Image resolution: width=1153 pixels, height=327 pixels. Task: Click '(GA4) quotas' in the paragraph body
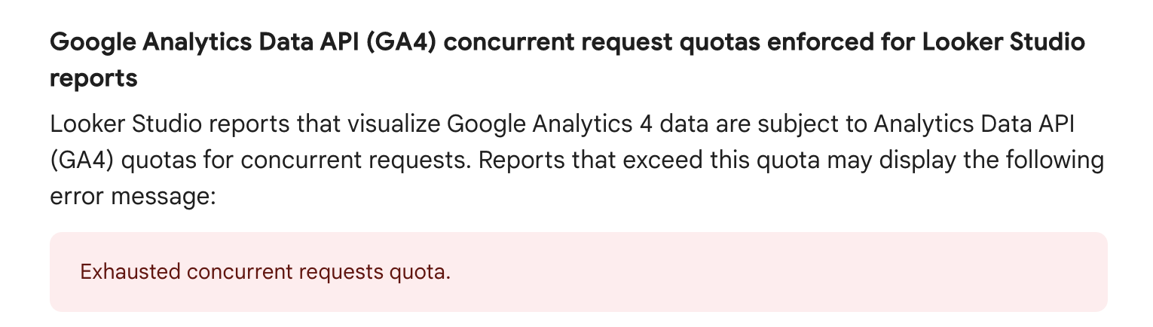click(121, 161)
